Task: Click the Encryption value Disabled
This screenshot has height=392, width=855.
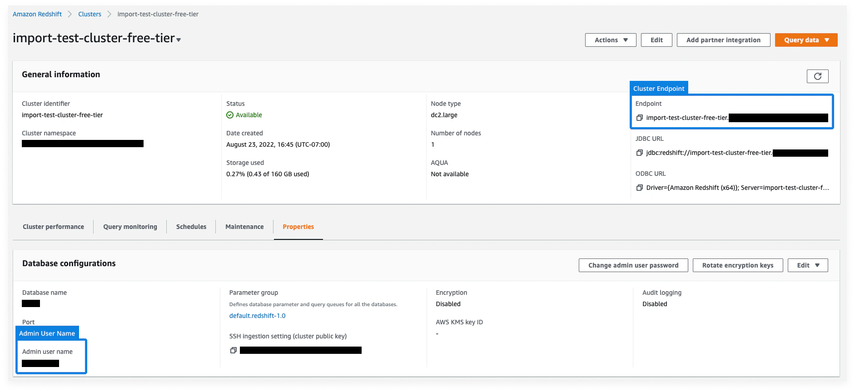Action: click(x=448, y=304)
